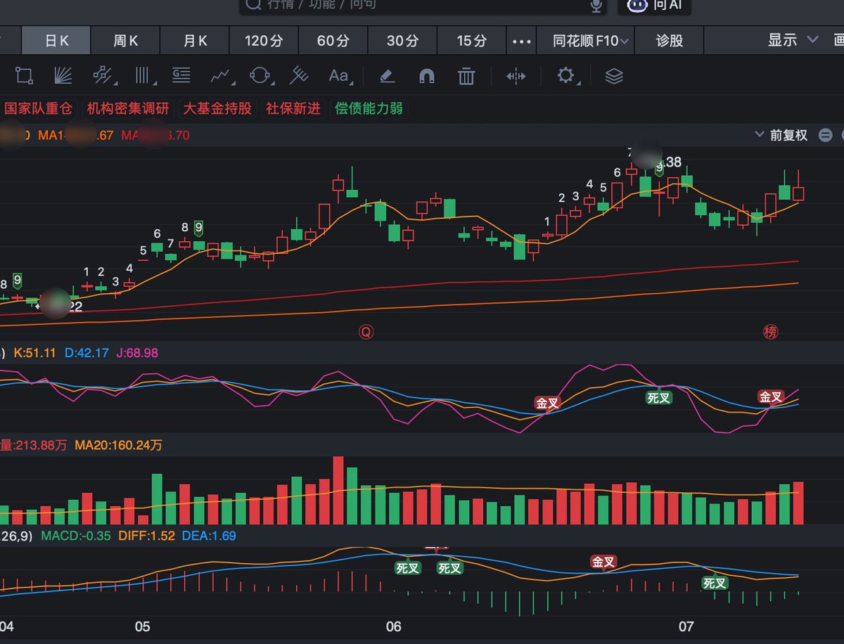Select the rectangle drawing tool
The width and height of the screenshot is (844, 644).
tap(24, 76)
